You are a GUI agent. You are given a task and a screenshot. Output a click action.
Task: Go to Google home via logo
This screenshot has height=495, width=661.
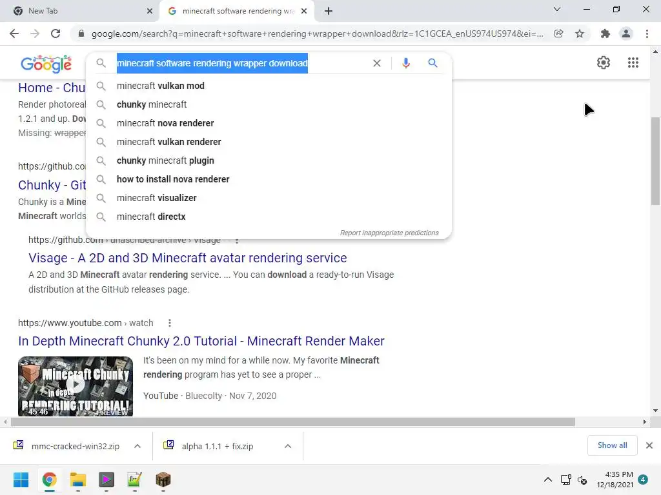point(46,64)
